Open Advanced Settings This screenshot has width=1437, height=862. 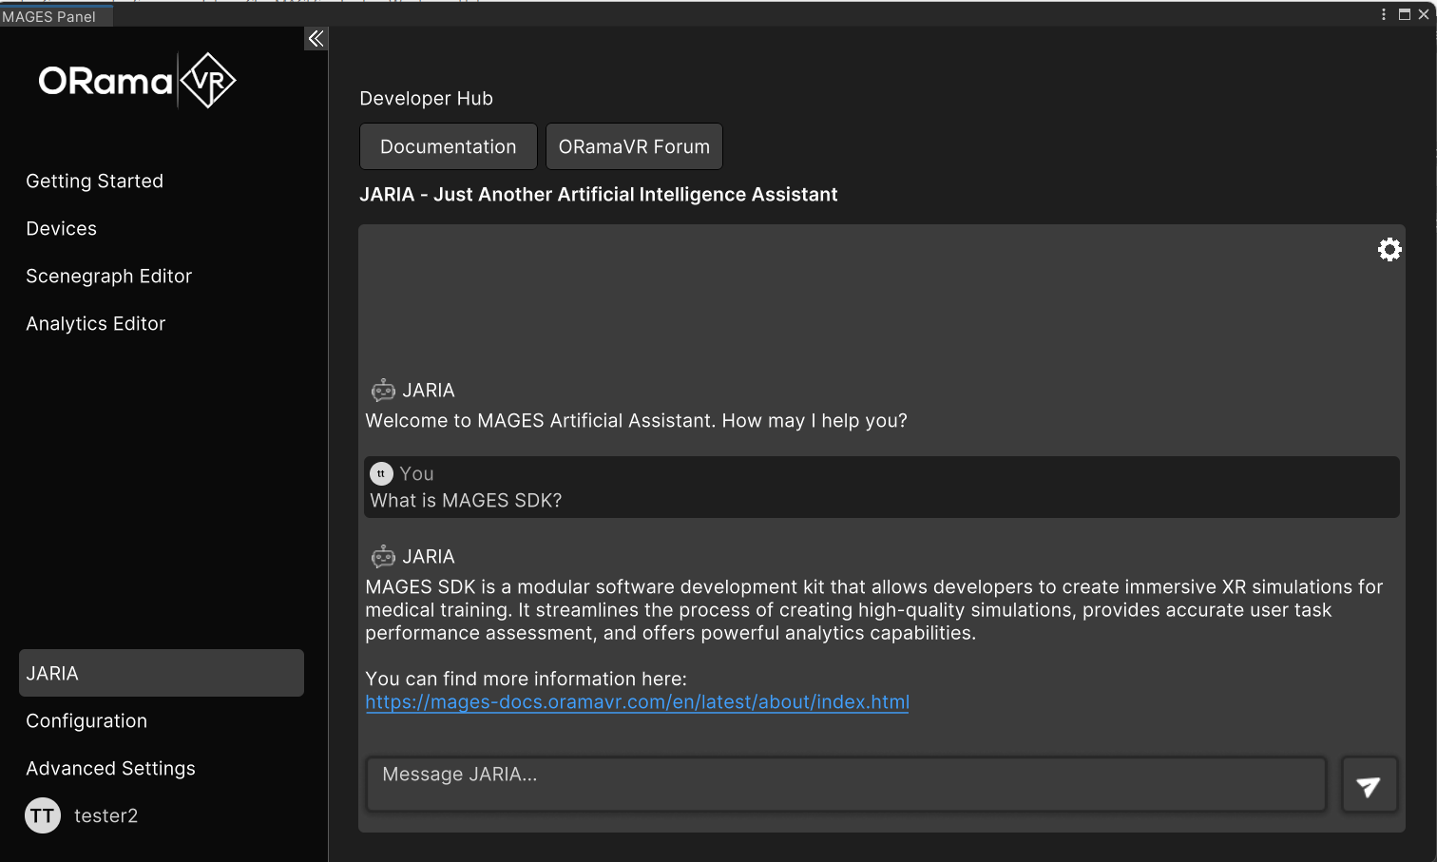(x=111, y=768)
